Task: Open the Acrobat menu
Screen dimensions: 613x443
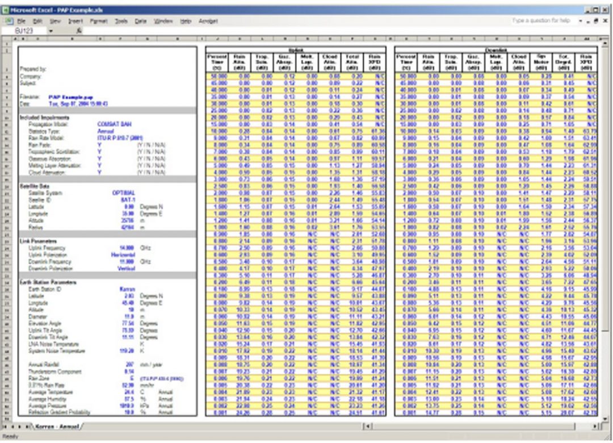Action: pos(208,20)
